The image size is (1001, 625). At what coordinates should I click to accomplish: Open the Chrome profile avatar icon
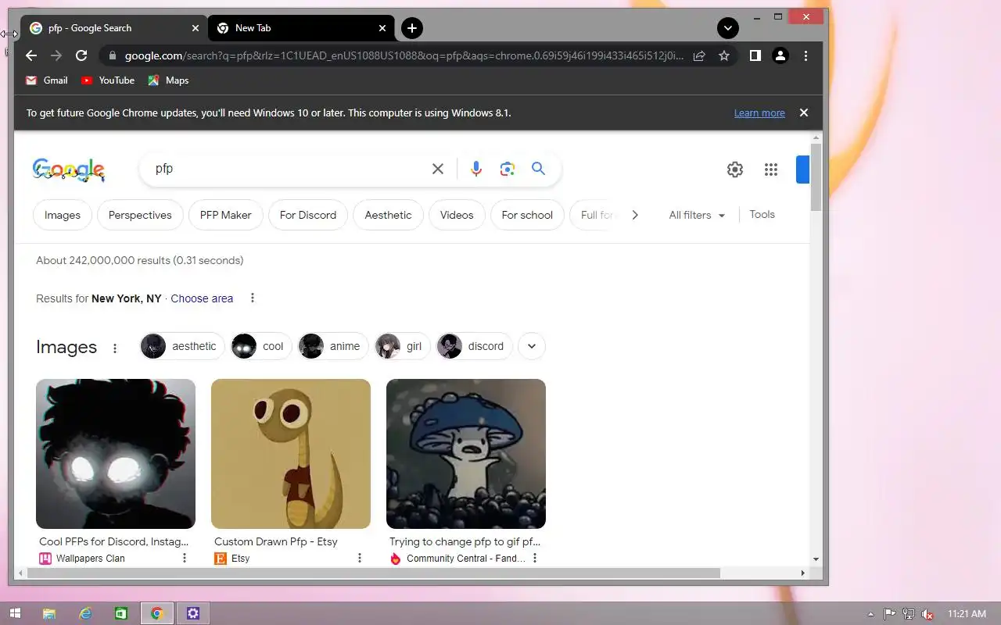coord(780,55)
